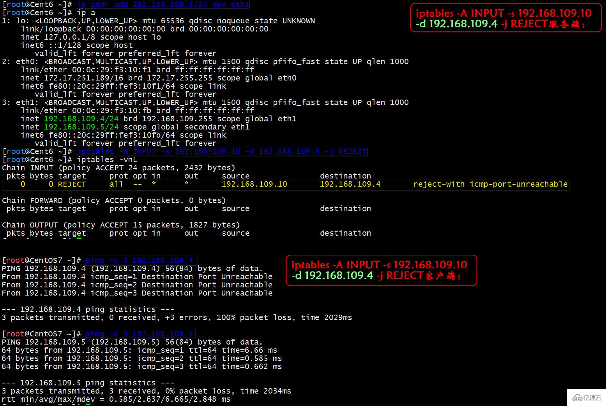Click the 'Chain FORWARD' header line
The width and height of the screenshot is (606, 406).
pyautogui.click(x=114, y=200)
